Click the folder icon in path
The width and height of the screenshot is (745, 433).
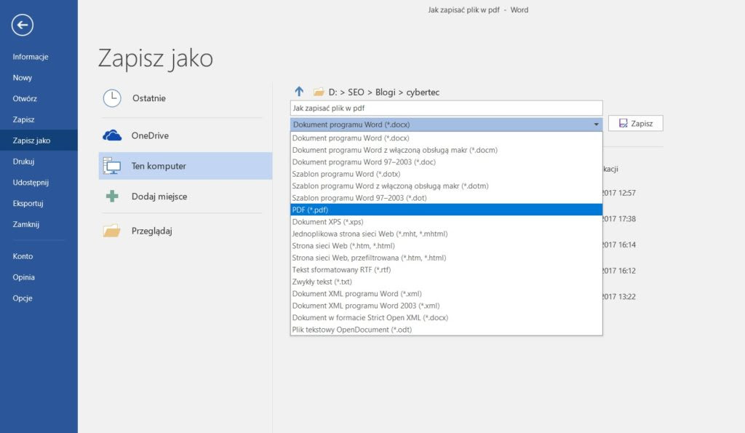(x=319, y=92)
